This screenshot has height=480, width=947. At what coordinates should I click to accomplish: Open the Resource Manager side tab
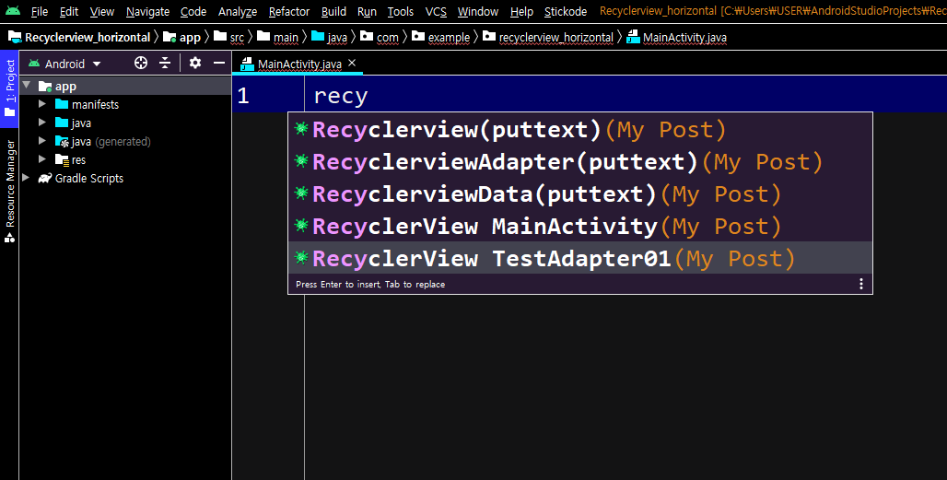pos(9,192)
